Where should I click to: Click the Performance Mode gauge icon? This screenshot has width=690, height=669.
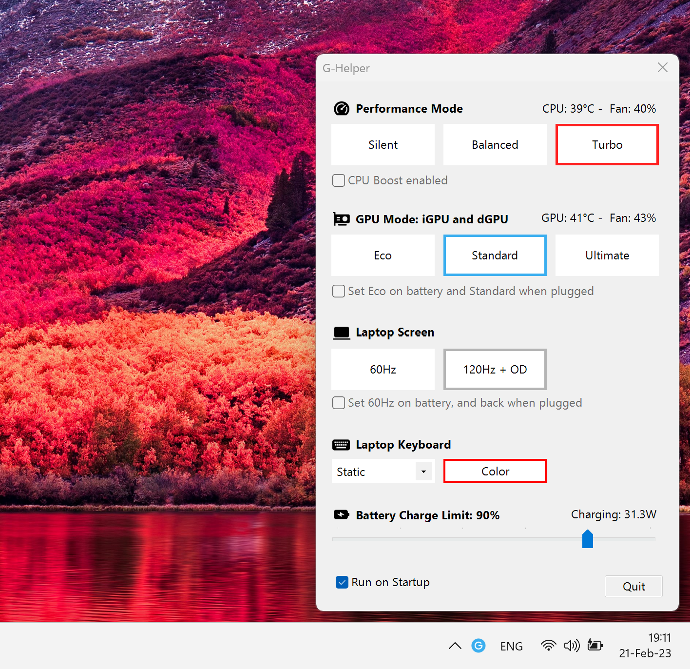(341, 109)
